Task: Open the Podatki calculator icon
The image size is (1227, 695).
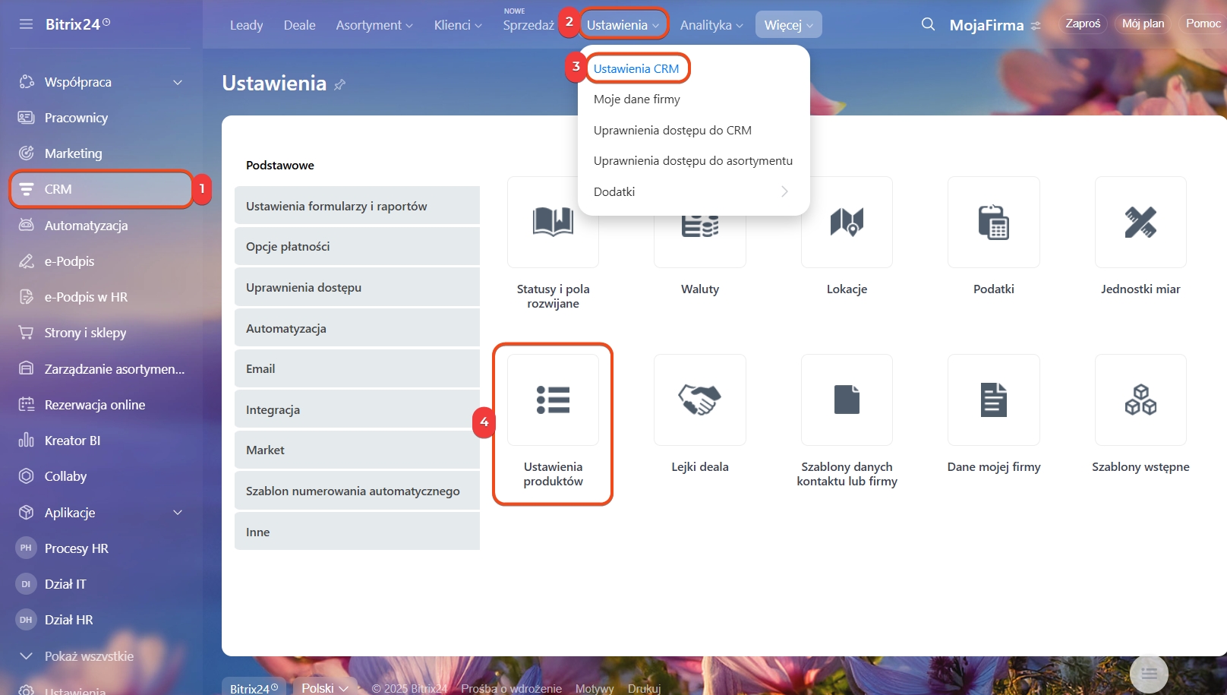Action: pyautogui.click(x=993, y=223)
